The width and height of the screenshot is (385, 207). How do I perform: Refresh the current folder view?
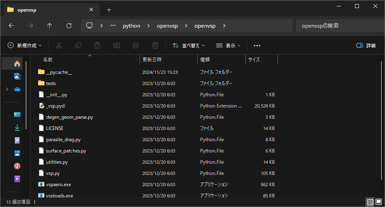[69, 26]
